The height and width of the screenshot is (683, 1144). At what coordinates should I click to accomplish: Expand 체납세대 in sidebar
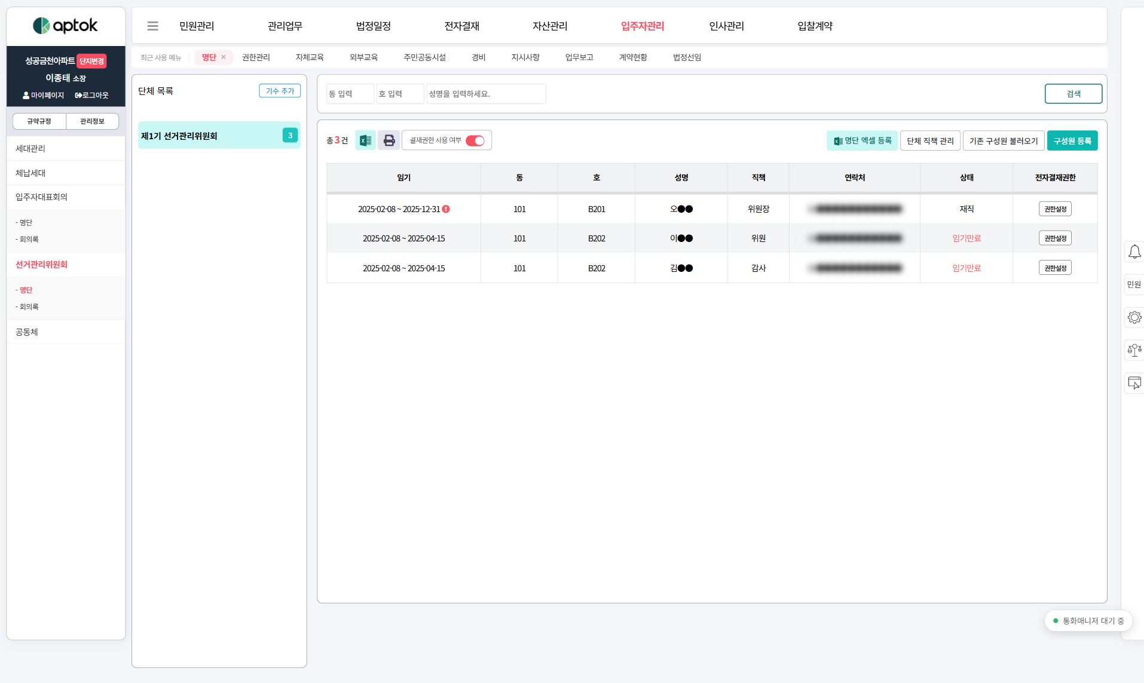[x=66, y=173]
